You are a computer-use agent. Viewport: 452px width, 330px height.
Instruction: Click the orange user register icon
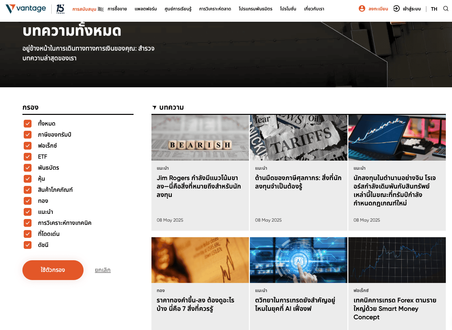(362, 9)
